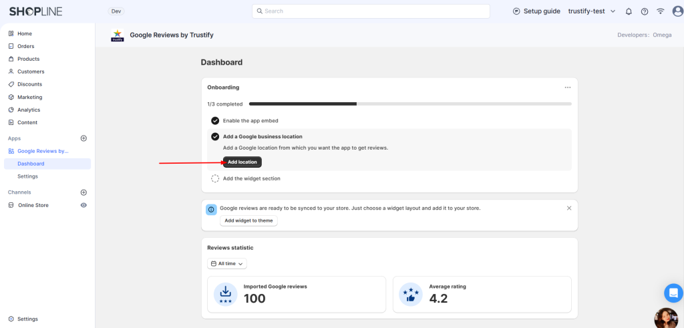This screenshot has width=684, height=328.
Task: Open the user account avatar icon
Action: 677,11
